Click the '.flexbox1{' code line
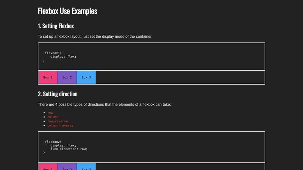Viewport: 303px width, 170px height. tap(52, 53)
